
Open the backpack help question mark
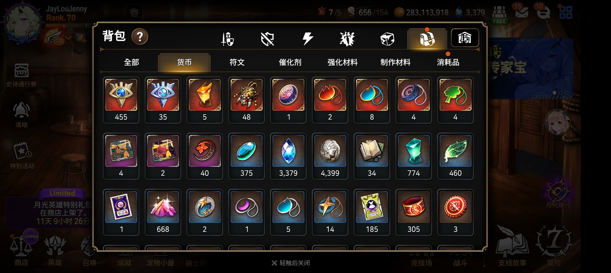pos(140,37)
